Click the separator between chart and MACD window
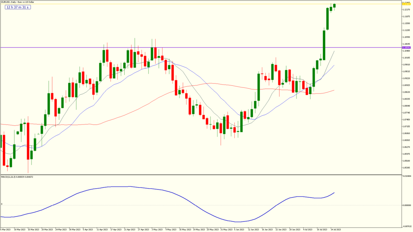Screen dimensions: 413x232 click(x=202, y=174)
